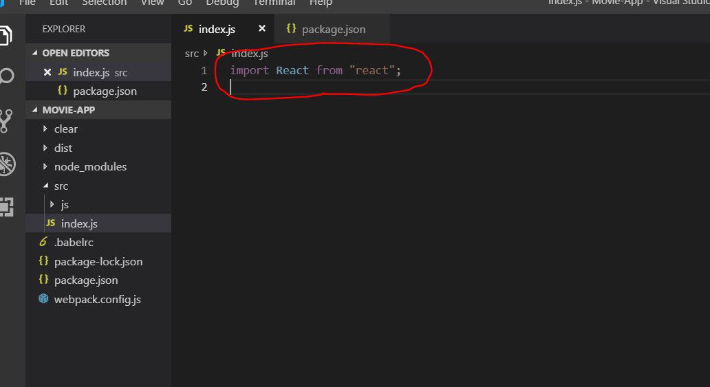
Task: Close the index.js editor tab
Action: coord(261,29)
